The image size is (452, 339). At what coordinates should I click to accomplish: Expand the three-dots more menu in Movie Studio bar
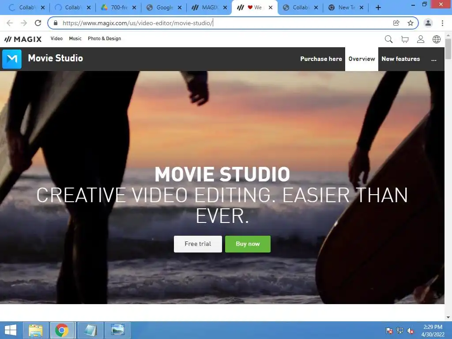434,59
